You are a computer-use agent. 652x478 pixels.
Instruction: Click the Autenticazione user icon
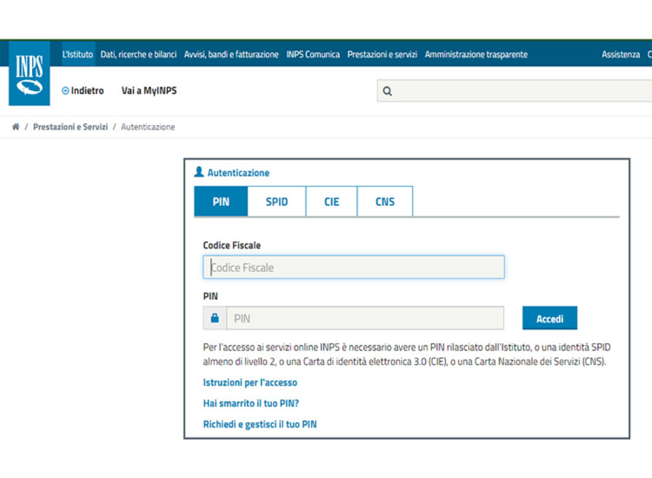[199, 172]
